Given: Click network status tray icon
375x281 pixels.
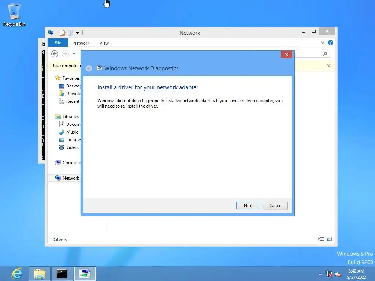Looking at the screenshot, I should [x=329, y=274].
